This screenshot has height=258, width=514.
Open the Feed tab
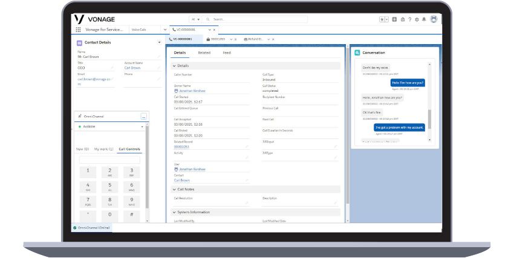[x=226, y=53]
